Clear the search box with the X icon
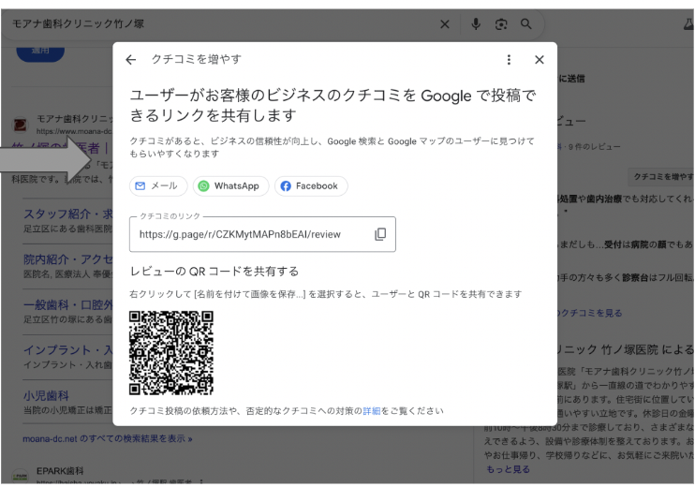695x487 pixels. (445, 24)
